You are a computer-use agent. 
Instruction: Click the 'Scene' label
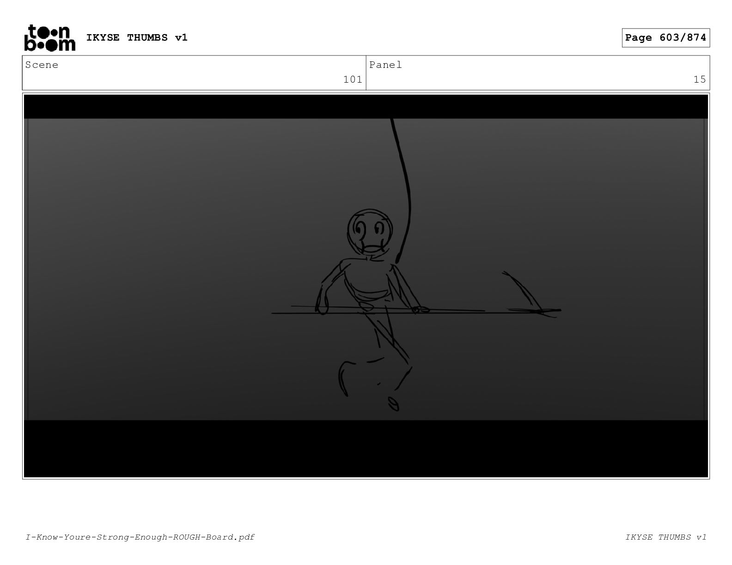tap(42, 65)
